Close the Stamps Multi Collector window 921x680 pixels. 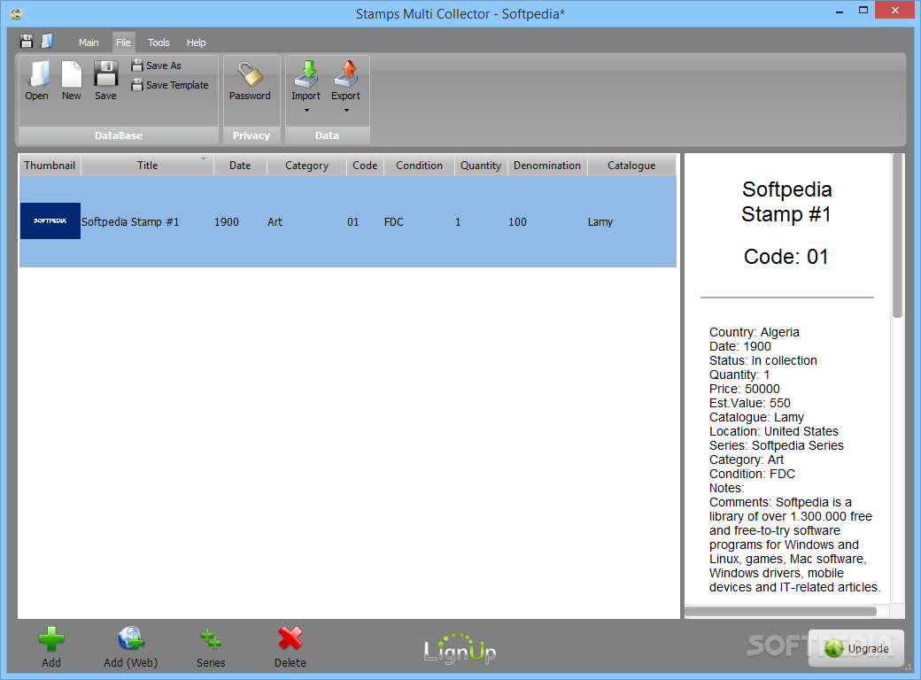895,10
